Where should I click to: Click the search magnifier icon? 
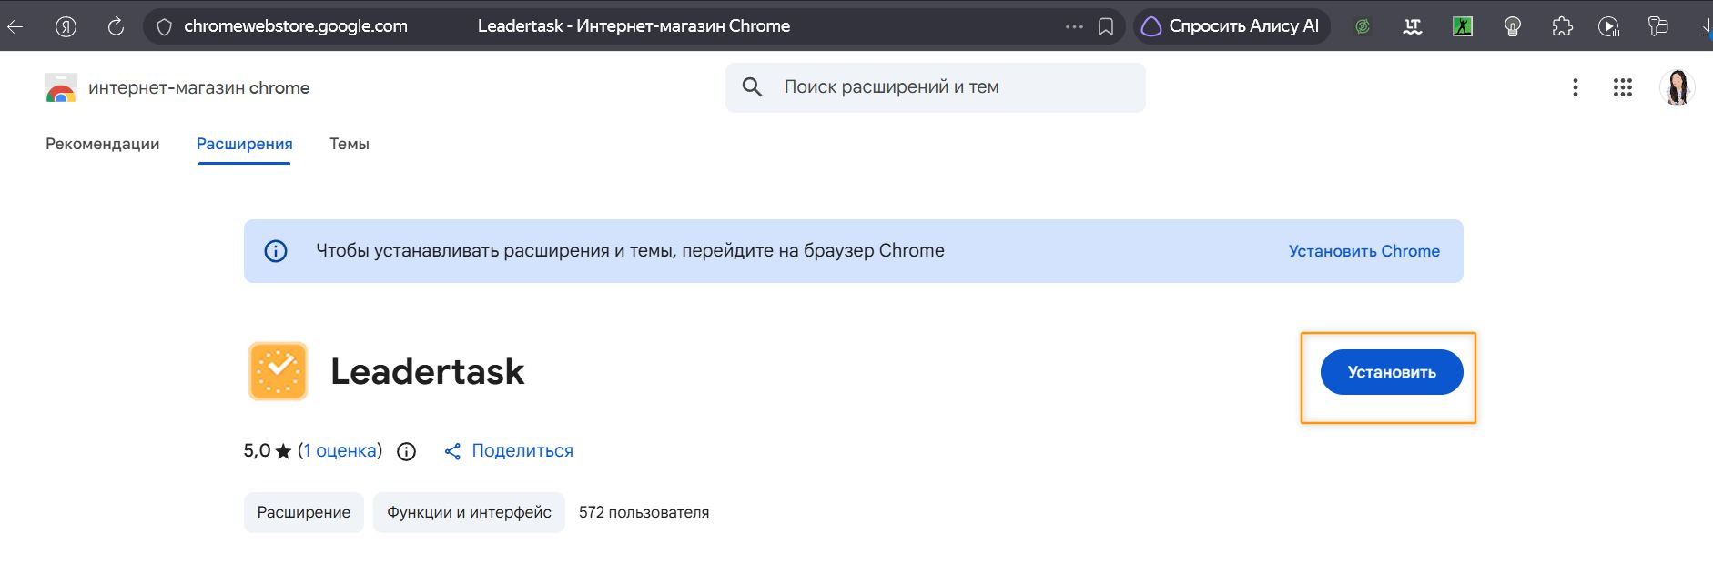(752, 87)
